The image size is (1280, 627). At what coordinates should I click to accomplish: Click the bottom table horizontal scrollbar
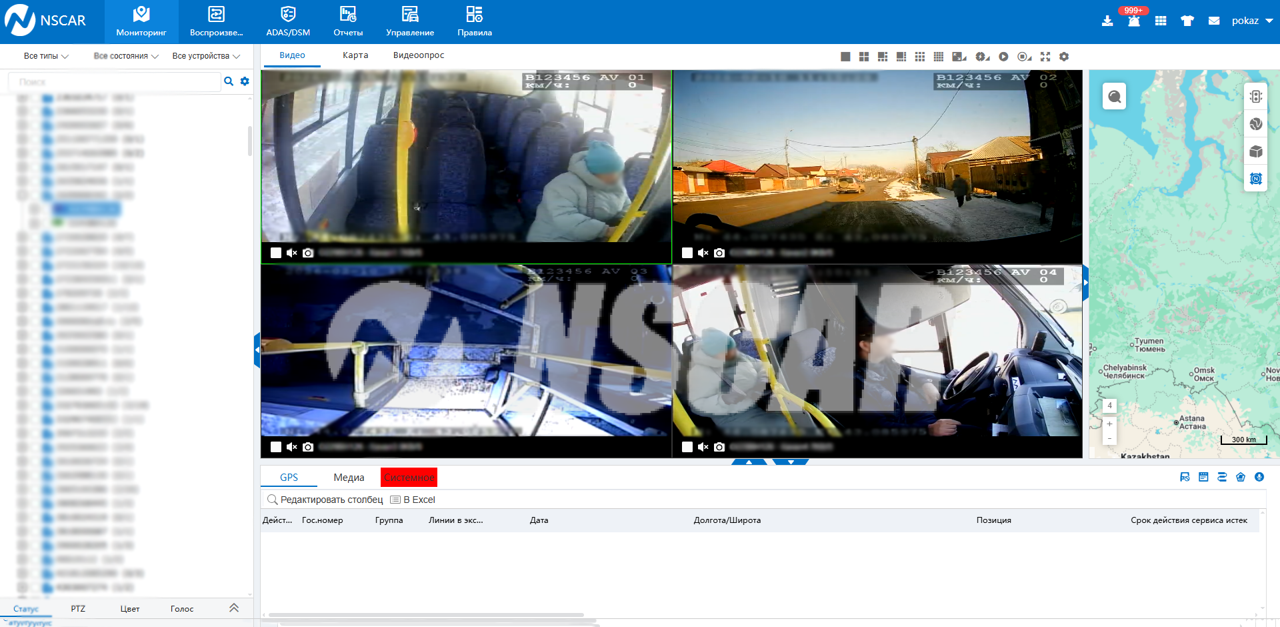click(426, 615)
